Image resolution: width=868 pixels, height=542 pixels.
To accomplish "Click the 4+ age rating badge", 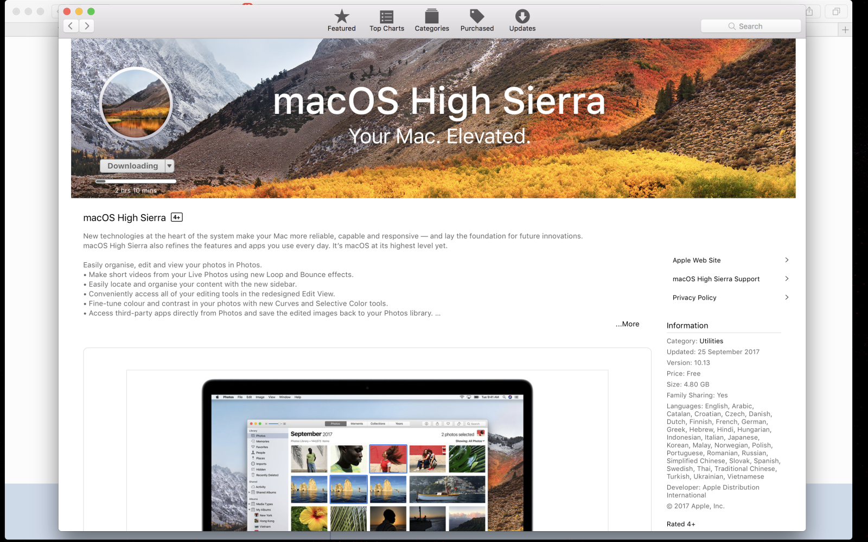I will (177, 217).
